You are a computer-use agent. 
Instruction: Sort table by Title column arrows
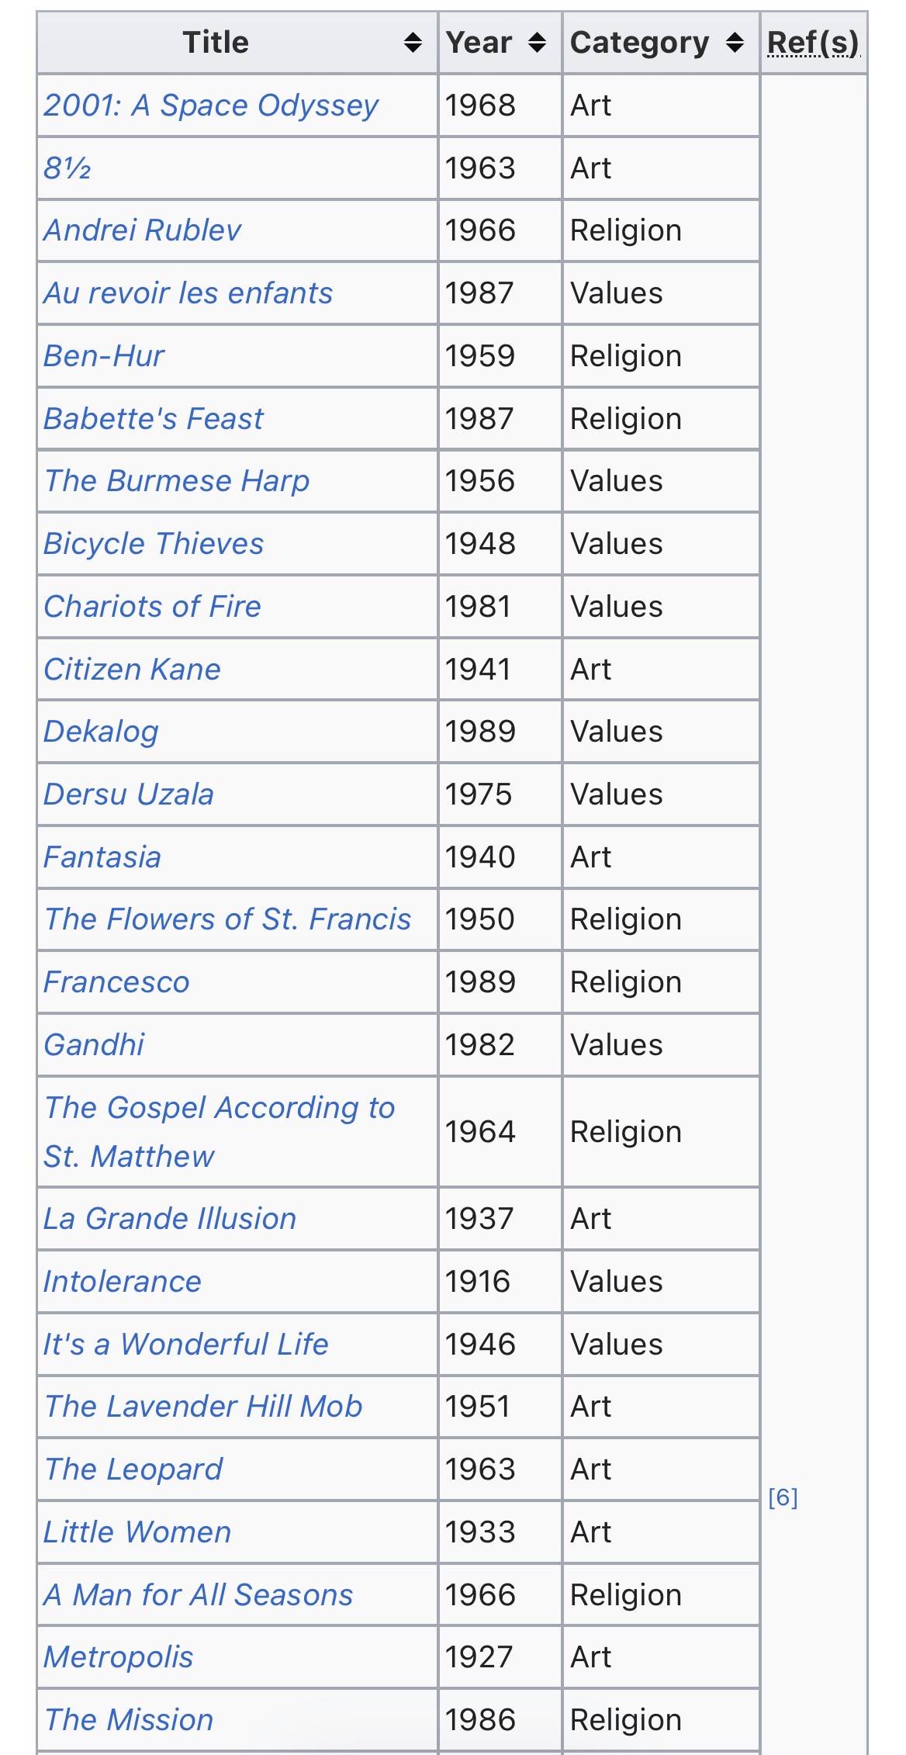[413, 43]
